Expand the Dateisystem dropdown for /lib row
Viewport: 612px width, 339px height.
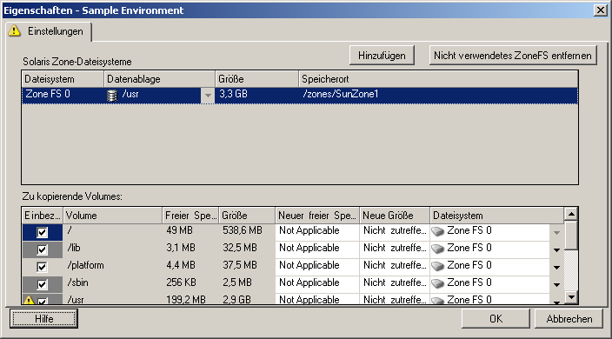pos(557,249)
